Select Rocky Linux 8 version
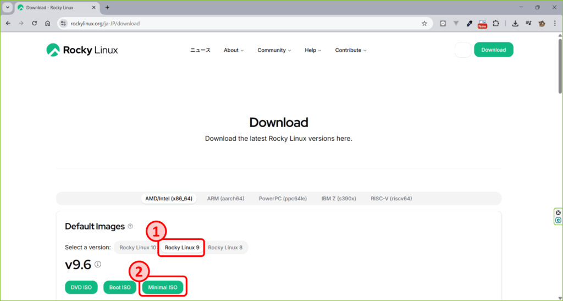563x301 pixels. 225,248
